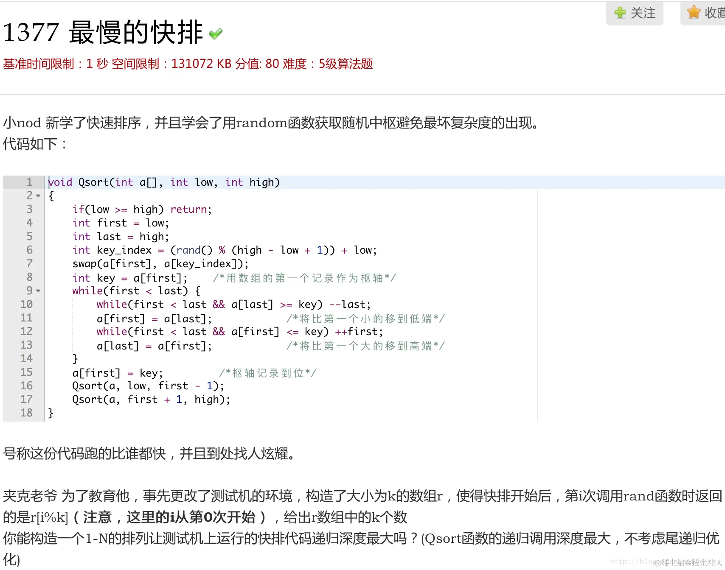
Task: Click line number 18 in code gutter
Action: [26, 413]
